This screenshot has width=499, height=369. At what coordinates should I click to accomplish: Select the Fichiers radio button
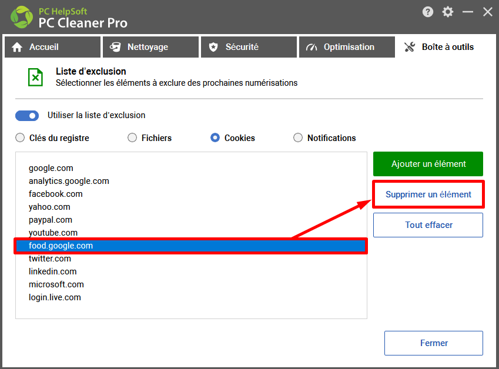132,137
